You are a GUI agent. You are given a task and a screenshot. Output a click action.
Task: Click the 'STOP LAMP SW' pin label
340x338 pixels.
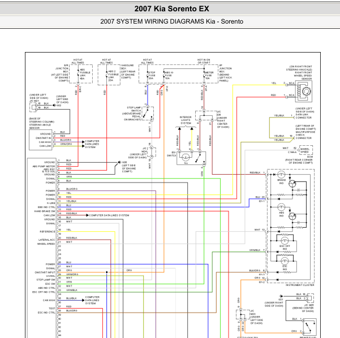(46, 280)
